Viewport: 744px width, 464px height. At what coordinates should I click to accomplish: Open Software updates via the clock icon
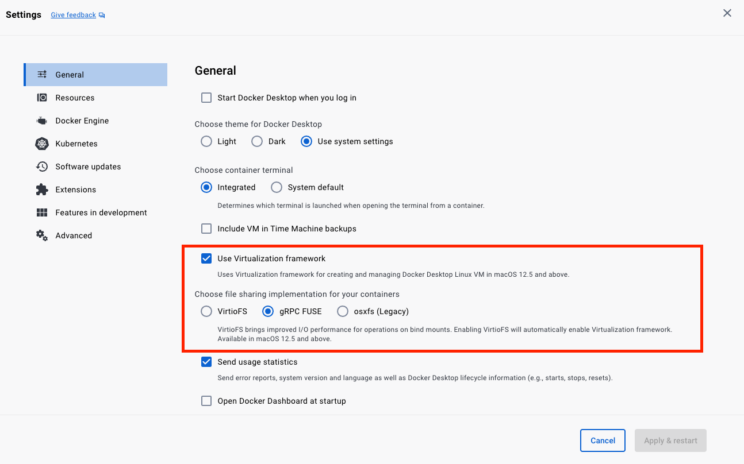click(41, 166)
